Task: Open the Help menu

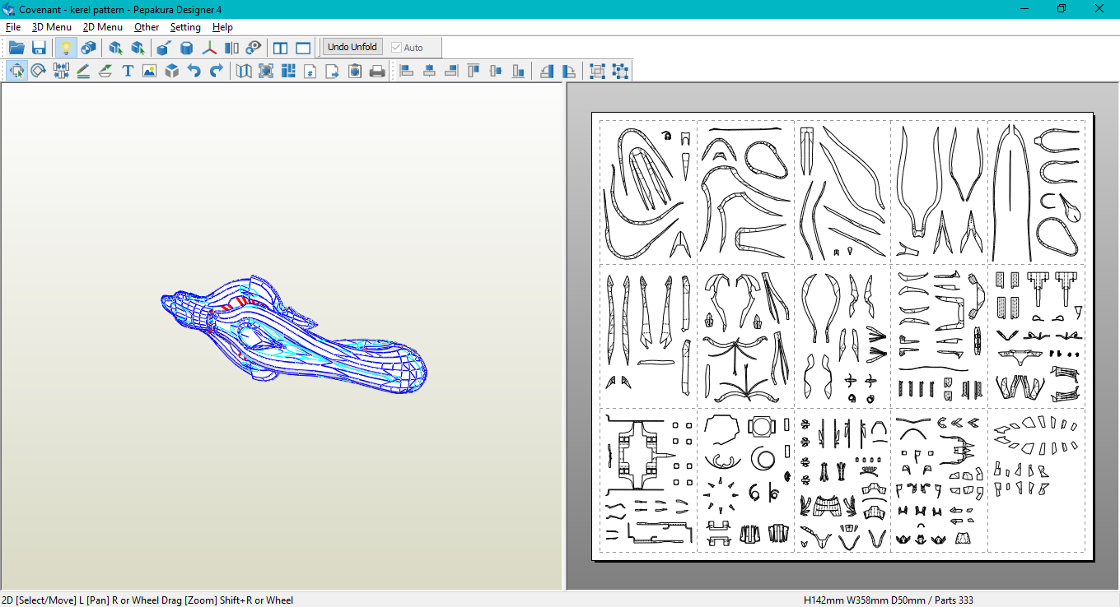Action: click(222, 27)
